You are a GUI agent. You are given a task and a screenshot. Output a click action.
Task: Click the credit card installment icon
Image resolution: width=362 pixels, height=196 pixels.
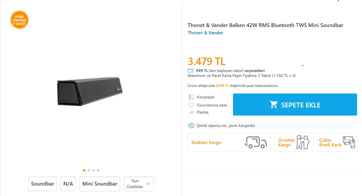191,71
